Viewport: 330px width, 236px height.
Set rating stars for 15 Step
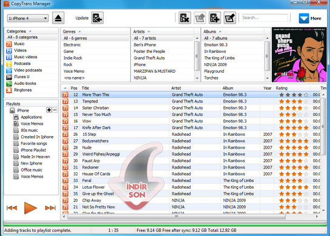click(x=294, y=134)
